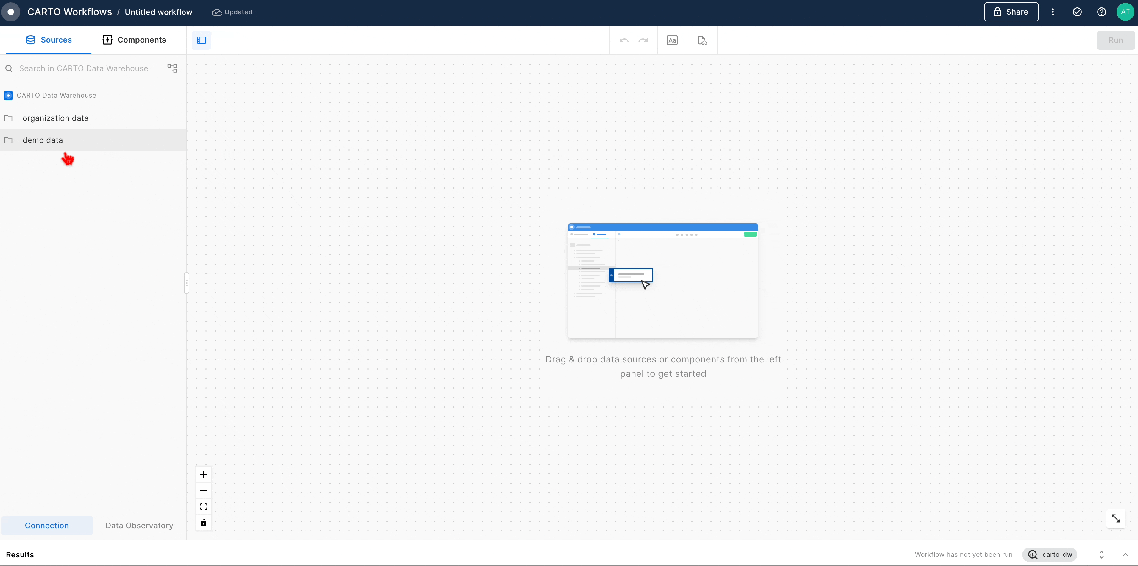
Task: Click the connection tree selector icon
Action: point(172,68)
